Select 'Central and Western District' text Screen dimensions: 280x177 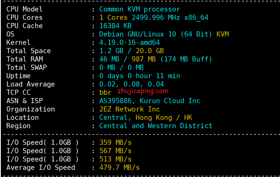pyautogui.click(x=156, y=126)
